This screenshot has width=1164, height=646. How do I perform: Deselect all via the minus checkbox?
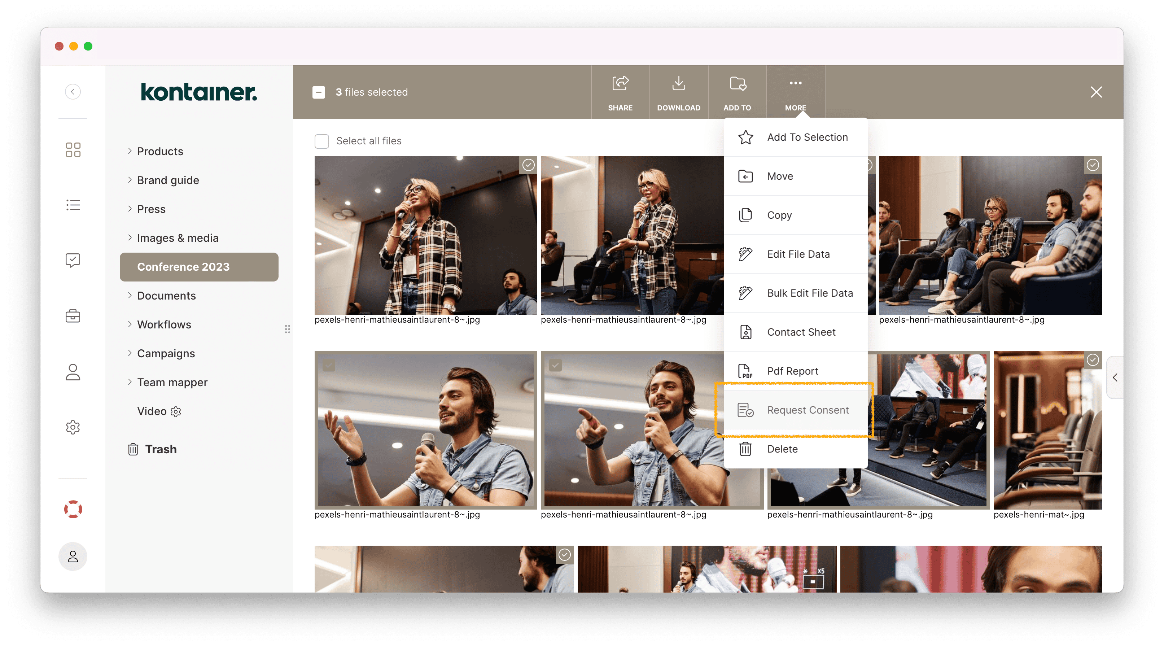[319, 92]
